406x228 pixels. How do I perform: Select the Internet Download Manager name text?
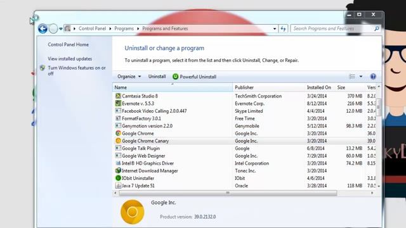click(150, 171)
